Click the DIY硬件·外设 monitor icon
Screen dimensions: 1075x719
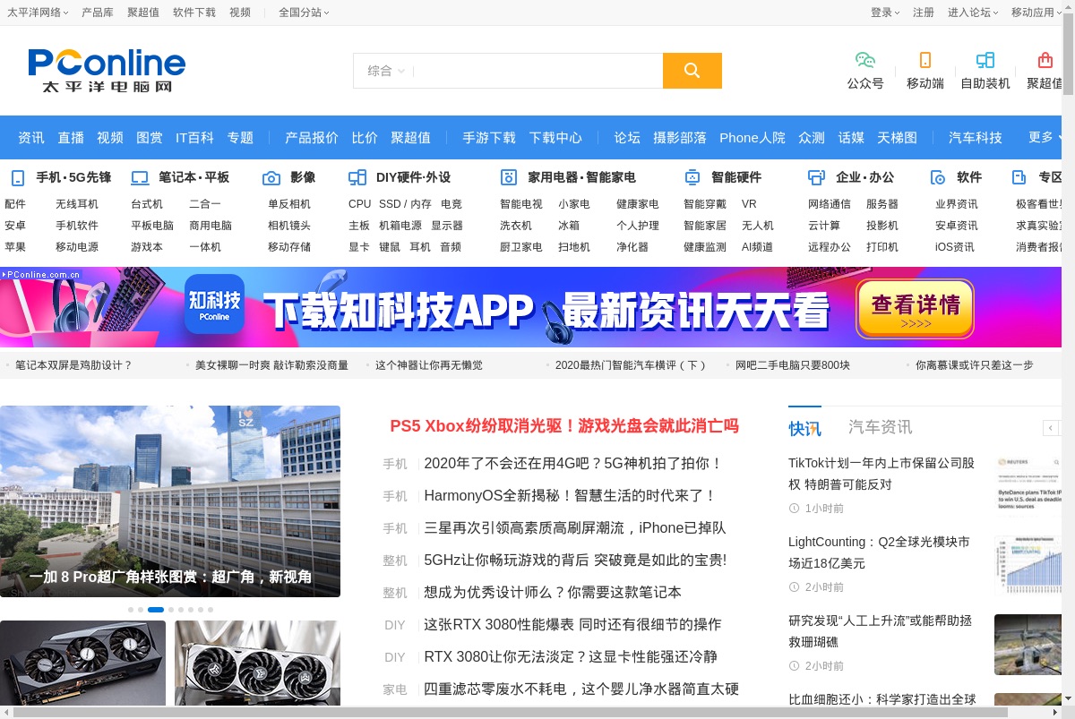pyautogui.click(x=357, y=177)
